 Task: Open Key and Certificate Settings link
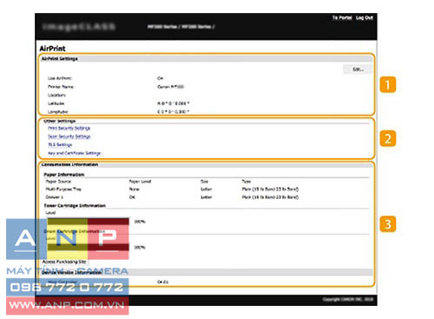point(74,153)
